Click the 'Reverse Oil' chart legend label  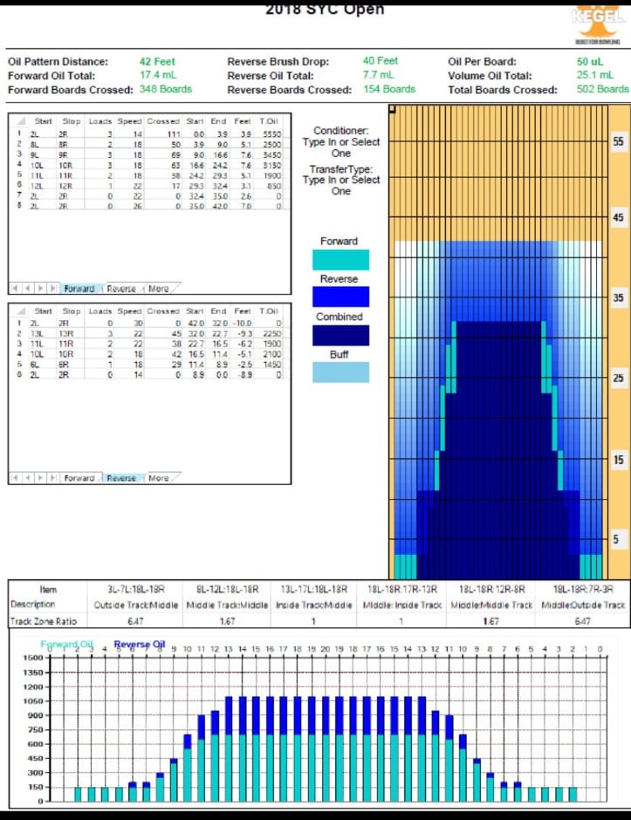[x=139, y=645]
